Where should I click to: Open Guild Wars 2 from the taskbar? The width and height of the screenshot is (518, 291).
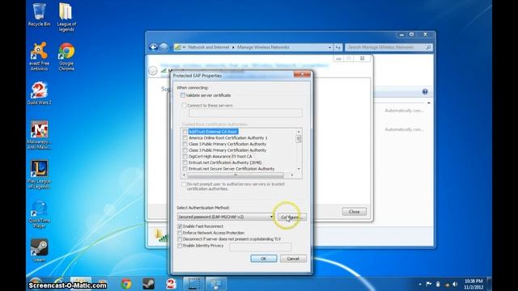(x=171, y=284)
